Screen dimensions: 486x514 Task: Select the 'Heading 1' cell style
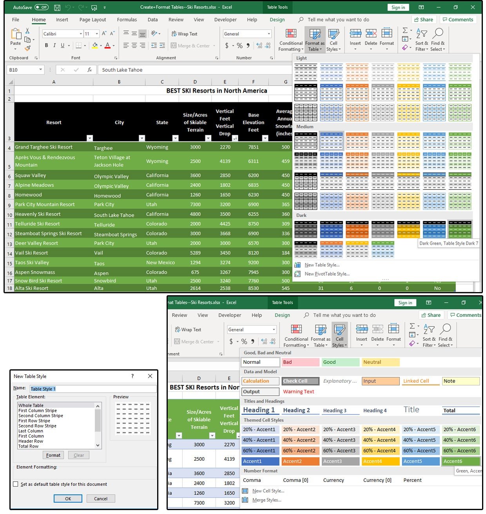260,410
